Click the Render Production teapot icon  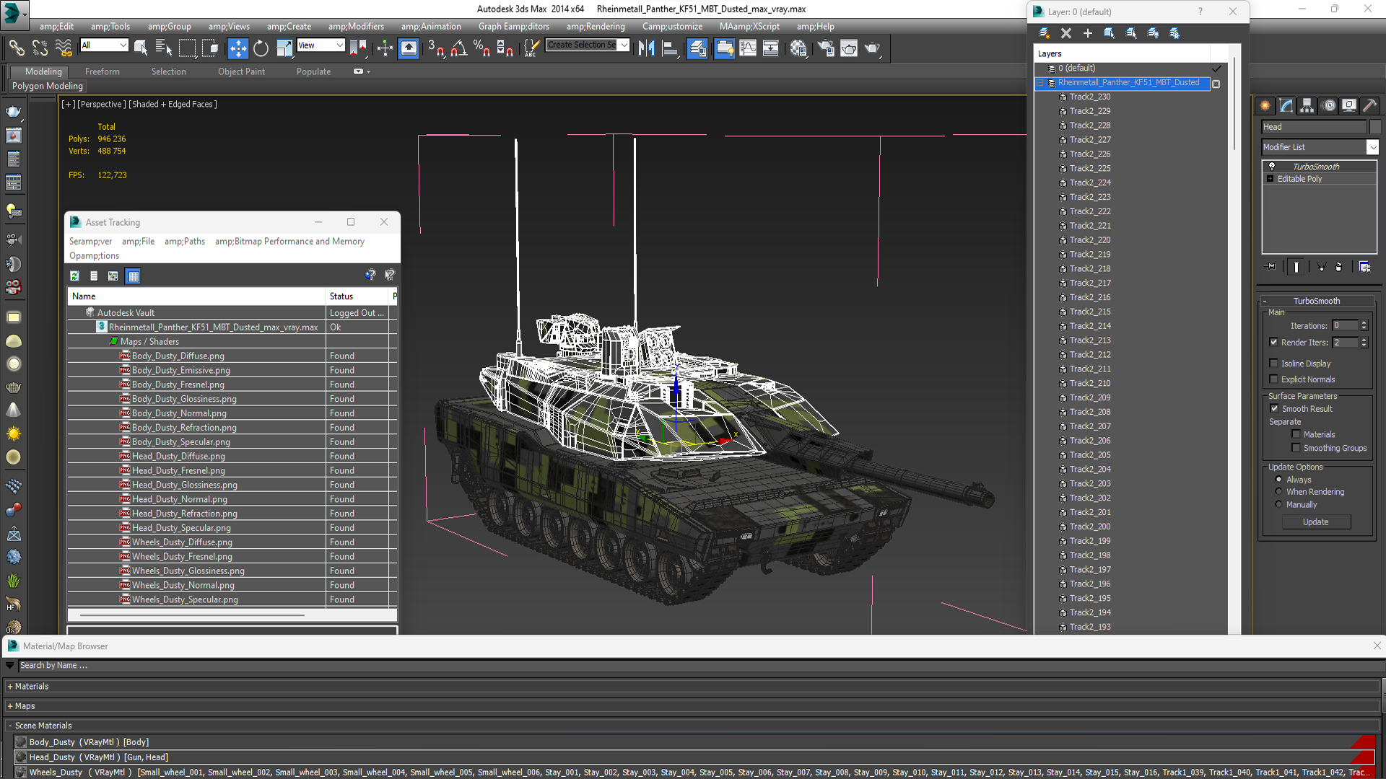point(873,48)
